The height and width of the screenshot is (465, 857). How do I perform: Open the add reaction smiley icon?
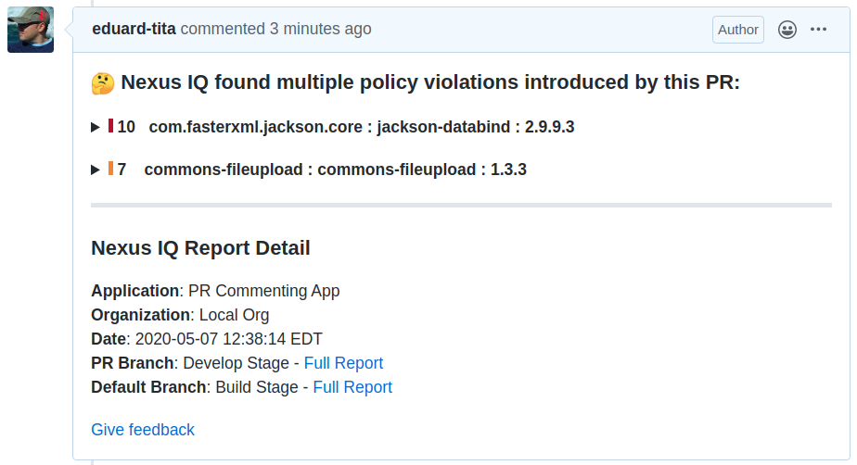787,30
